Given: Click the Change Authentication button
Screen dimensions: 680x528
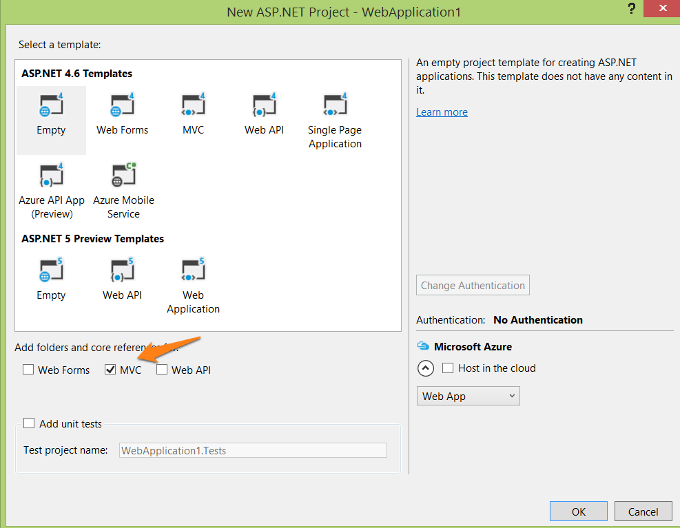Looking at the screenshot, I should coord(473,285).
